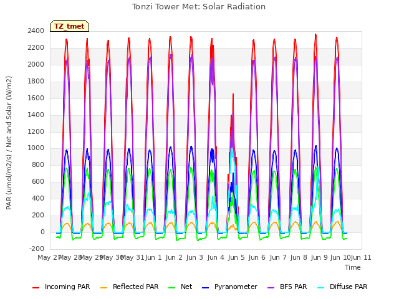Select the 'Net' legend label
The height and width of the screenshot is (299, 399).
[x=186, y=287]
